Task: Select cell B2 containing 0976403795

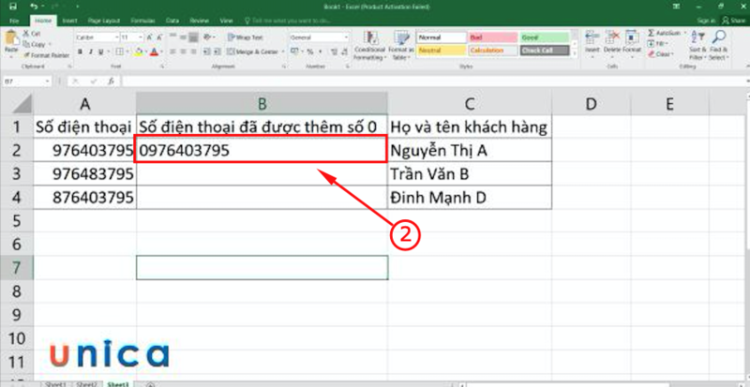Action: (261, 150)
